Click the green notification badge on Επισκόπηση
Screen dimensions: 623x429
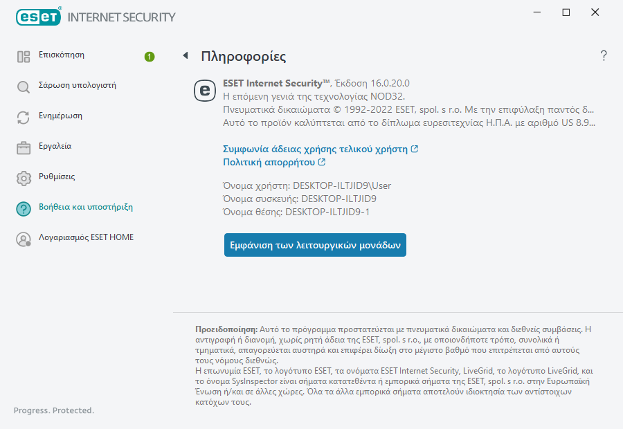click(150, 56)
